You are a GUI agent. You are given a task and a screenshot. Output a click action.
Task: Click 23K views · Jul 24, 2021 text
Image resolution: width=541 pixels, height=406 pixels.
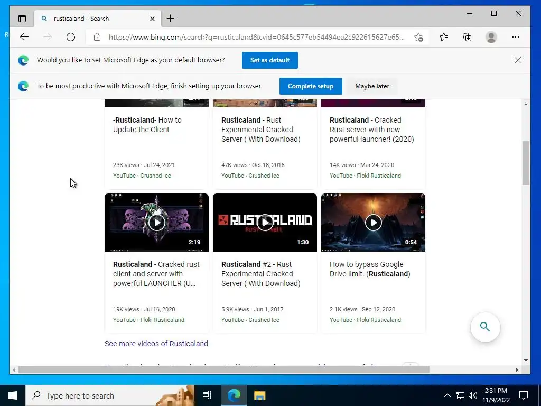click(144, 165)
